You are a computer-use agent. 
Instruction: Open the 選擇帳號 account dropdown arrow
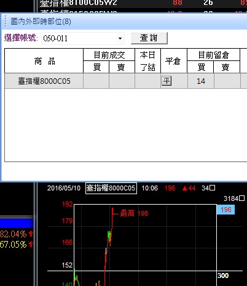coord(120,38)
